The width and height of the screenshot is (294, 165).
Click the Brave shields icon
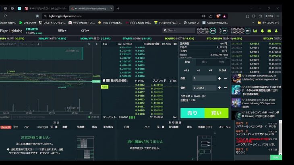pyautogui.click(x=218, y=16)
